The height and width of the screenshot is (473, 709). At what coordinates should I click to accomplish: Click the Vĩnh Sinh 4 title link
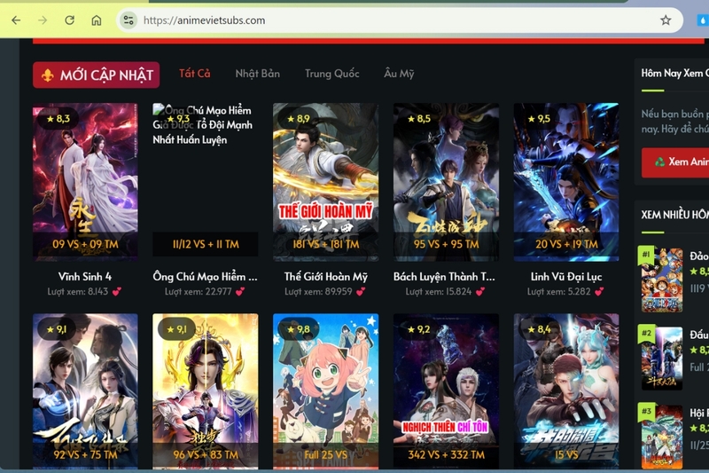point(85,277)
